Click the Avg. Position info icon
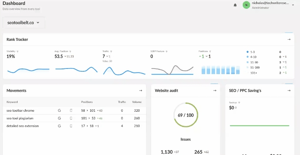 70,51
